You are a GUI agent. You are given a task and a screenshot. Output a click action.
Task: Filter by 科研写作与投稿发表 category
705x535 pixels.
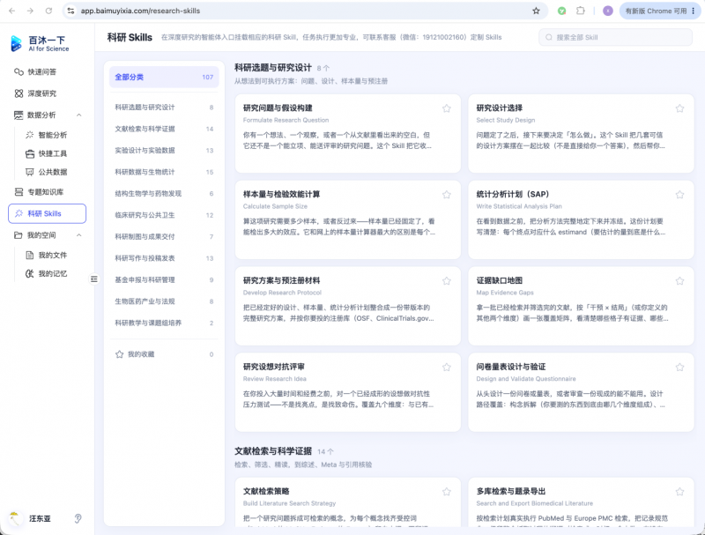pyautogui.click(x=164, y=258)
